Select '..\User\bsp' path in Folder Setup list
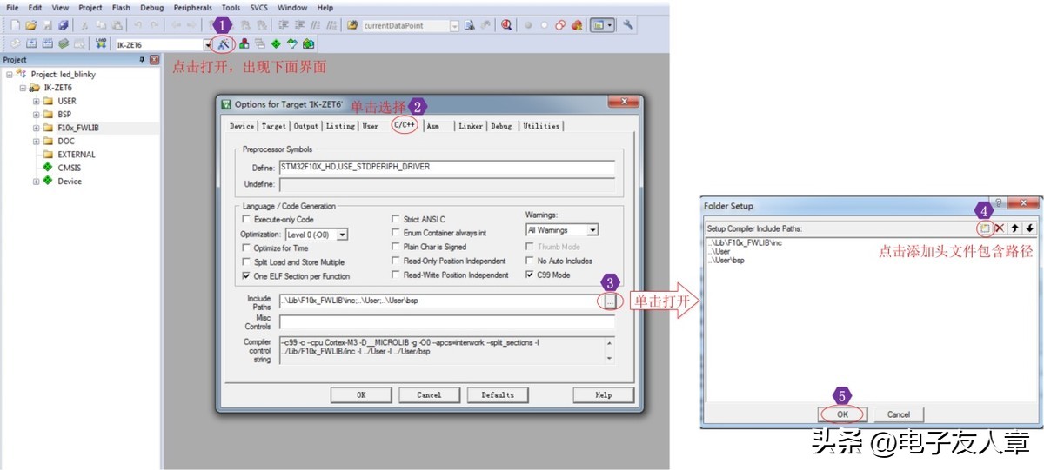Viewport: 1044px width, 470px height. (726, 260)
